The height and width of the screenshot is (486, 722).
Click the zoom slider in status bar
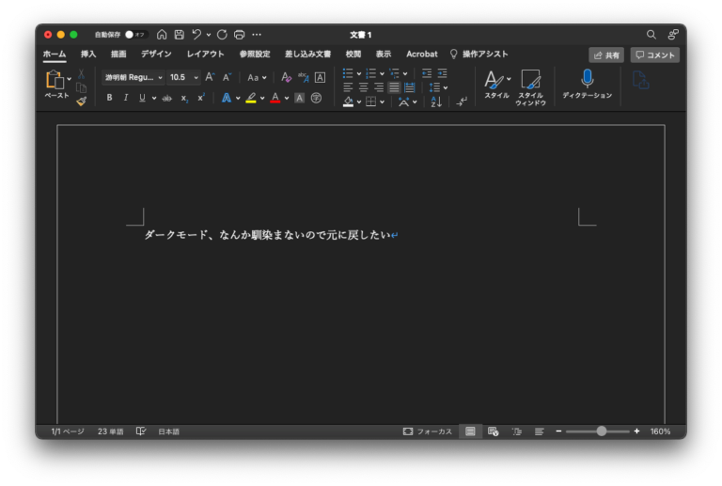[601, 431]
